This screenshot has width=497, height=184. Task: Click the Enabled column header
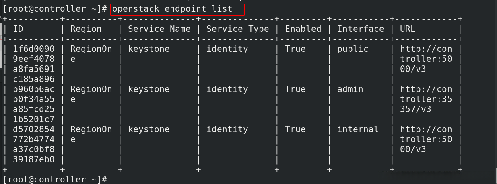coord(303,29)
